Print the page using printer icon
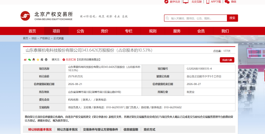The height and width of the screenshot is (134, 265). (46, 60)
